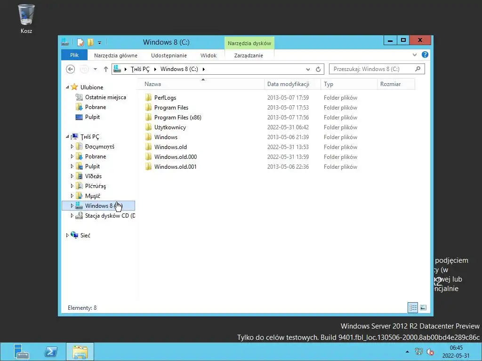The height and width of the screenshot is (361, 482).
Task: Select the Windows.old.001 folder icon
Action: [148, 167]
